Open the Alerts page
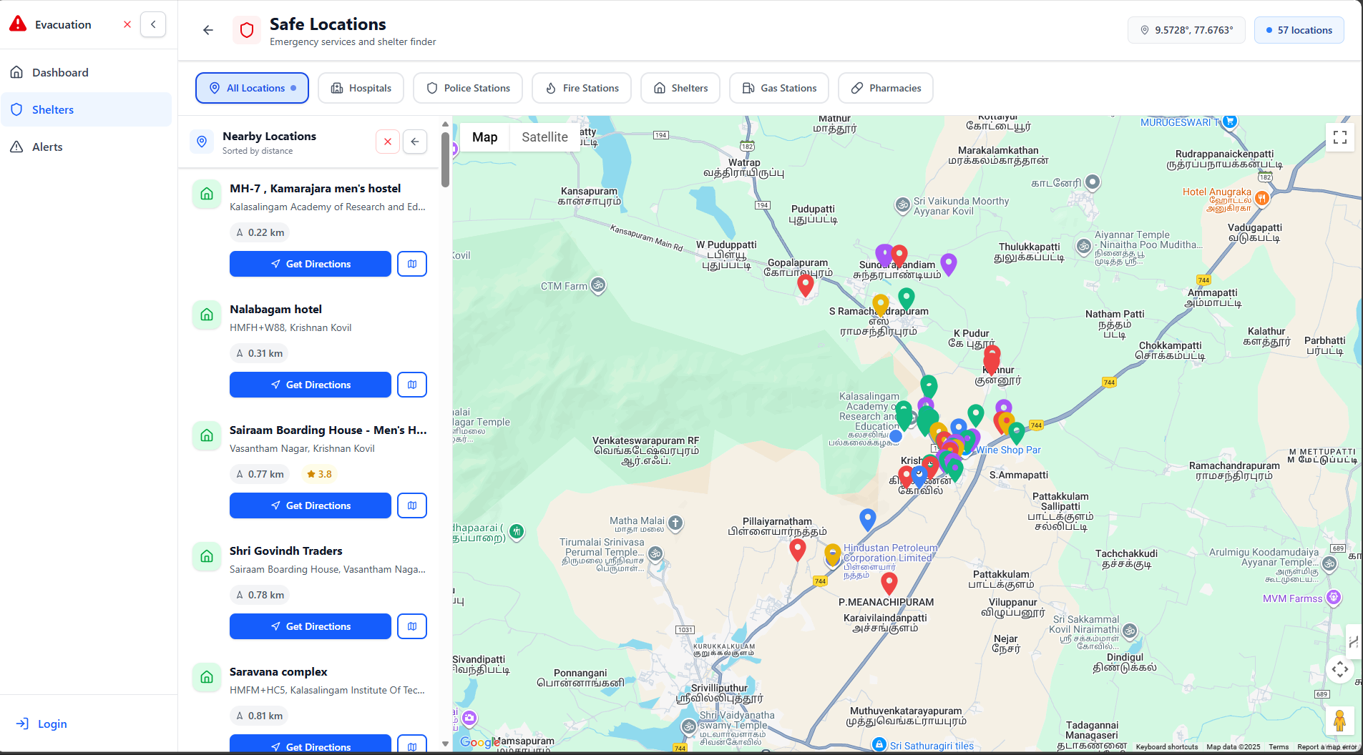 click(86, 147)
